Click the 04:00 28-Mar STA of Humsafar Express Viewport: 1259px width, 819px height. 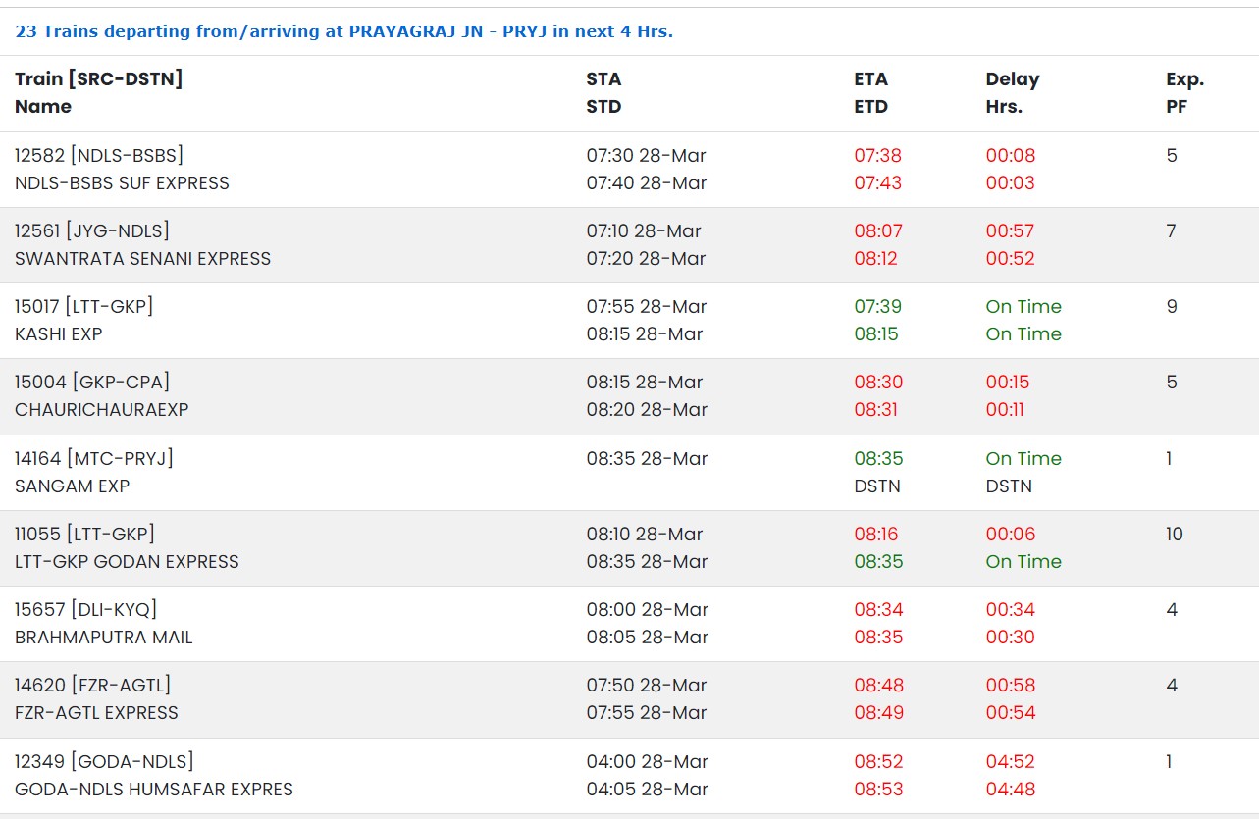coord(647,761)
